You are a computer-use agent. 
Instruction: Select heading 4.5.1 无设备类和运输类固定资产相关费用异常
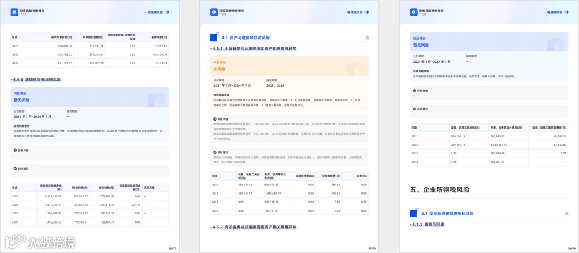coord(254,48)
